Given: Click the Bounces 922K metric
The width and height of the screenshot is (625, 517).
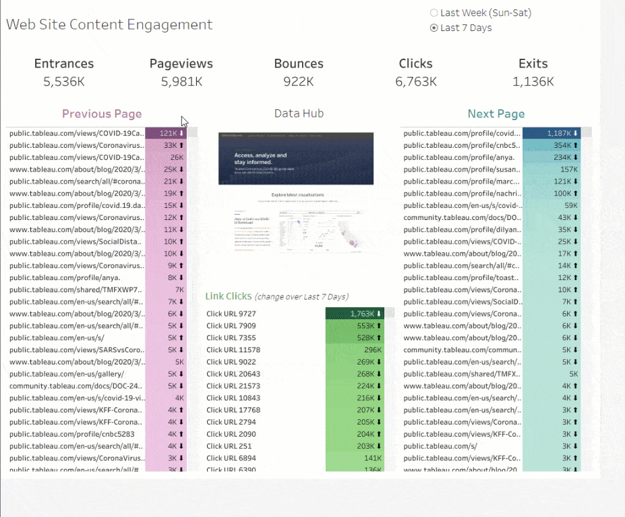Looking at the screenshot, I should 299,72.
